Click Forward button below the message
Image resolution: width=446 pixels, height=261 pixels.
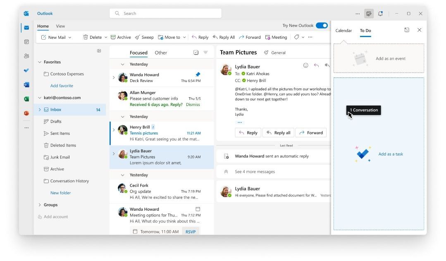[x=311, y=133]
